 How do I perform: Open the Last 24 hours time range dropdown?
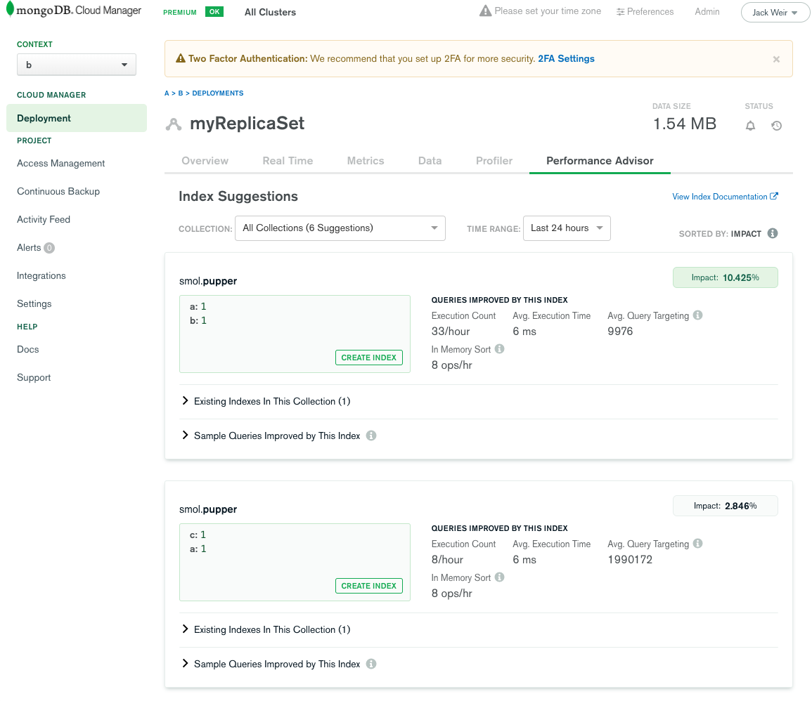click(x=567, y=228)
